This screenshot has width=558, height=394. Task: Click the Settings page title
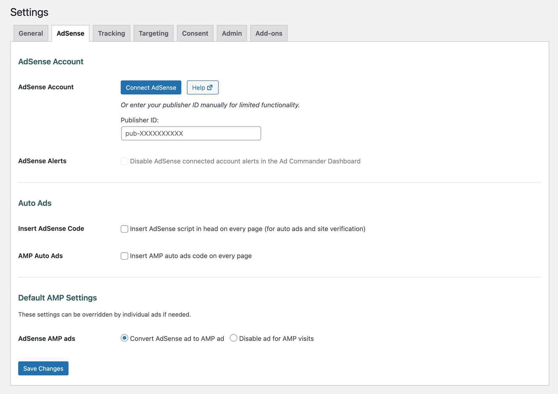pyautogui.click(x=29, y=12)
